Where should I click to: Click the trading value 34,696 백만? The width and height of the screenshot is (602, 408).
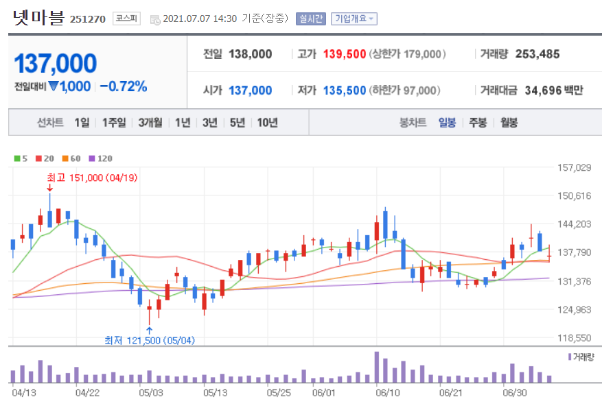click(554, 91)
